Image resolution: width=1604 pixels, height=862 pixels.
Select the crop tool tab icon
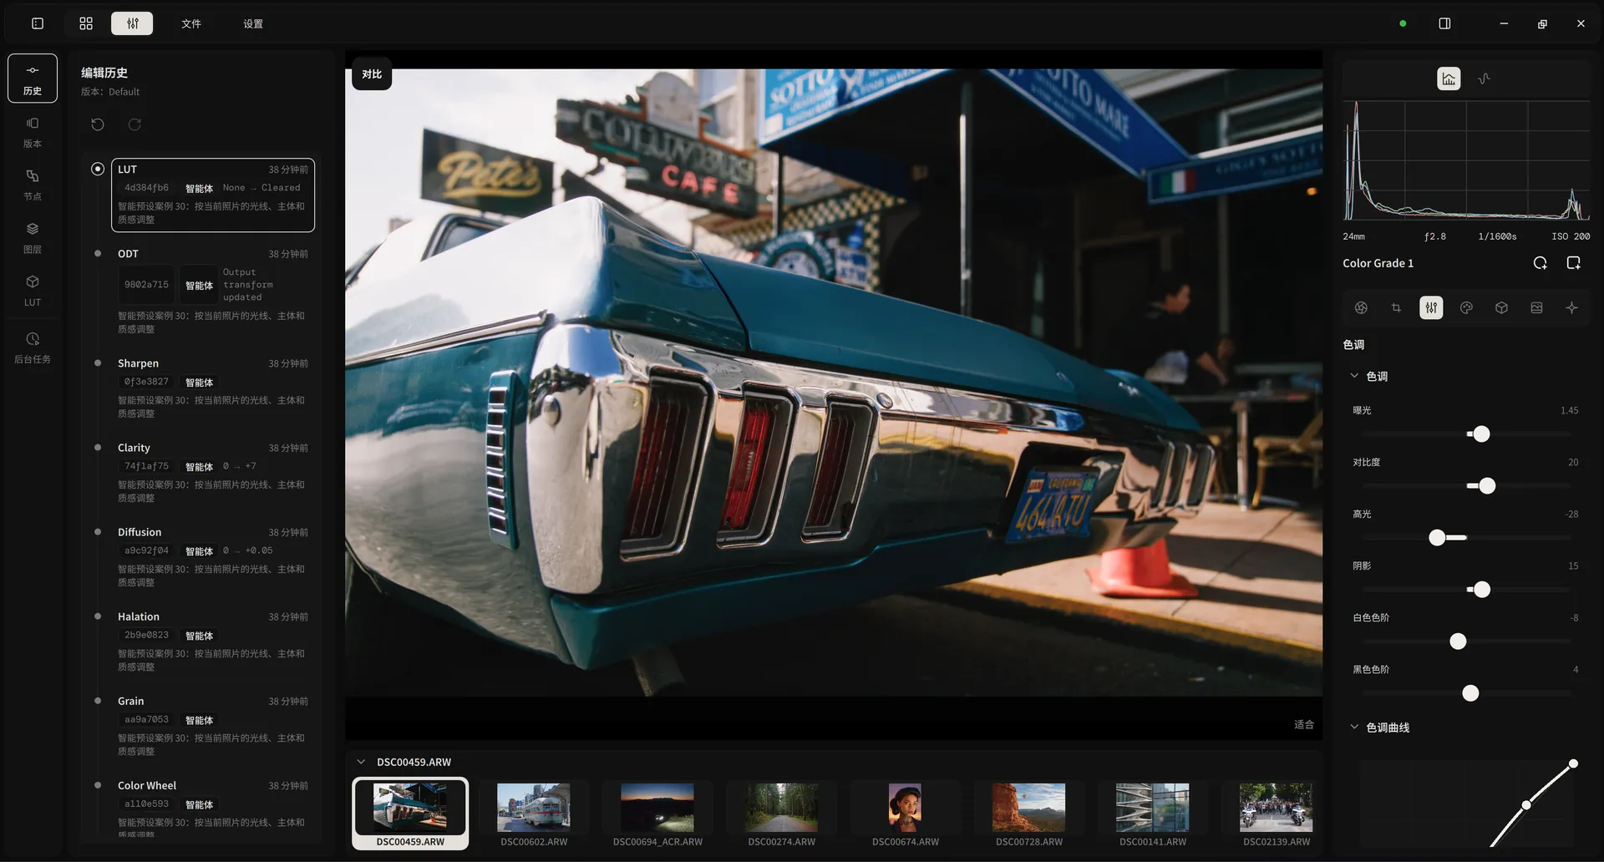[1396, 308]
